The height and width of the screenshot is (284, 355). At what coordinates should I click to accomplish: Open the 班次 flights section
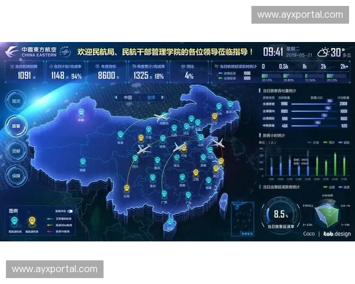tap(16, 101)
